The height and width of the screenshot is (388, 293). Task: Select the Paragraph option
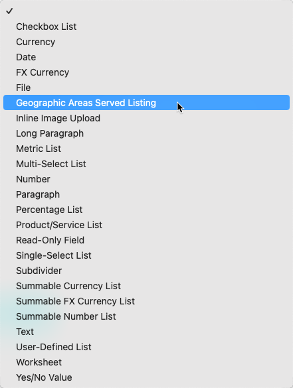click(146, 194)
